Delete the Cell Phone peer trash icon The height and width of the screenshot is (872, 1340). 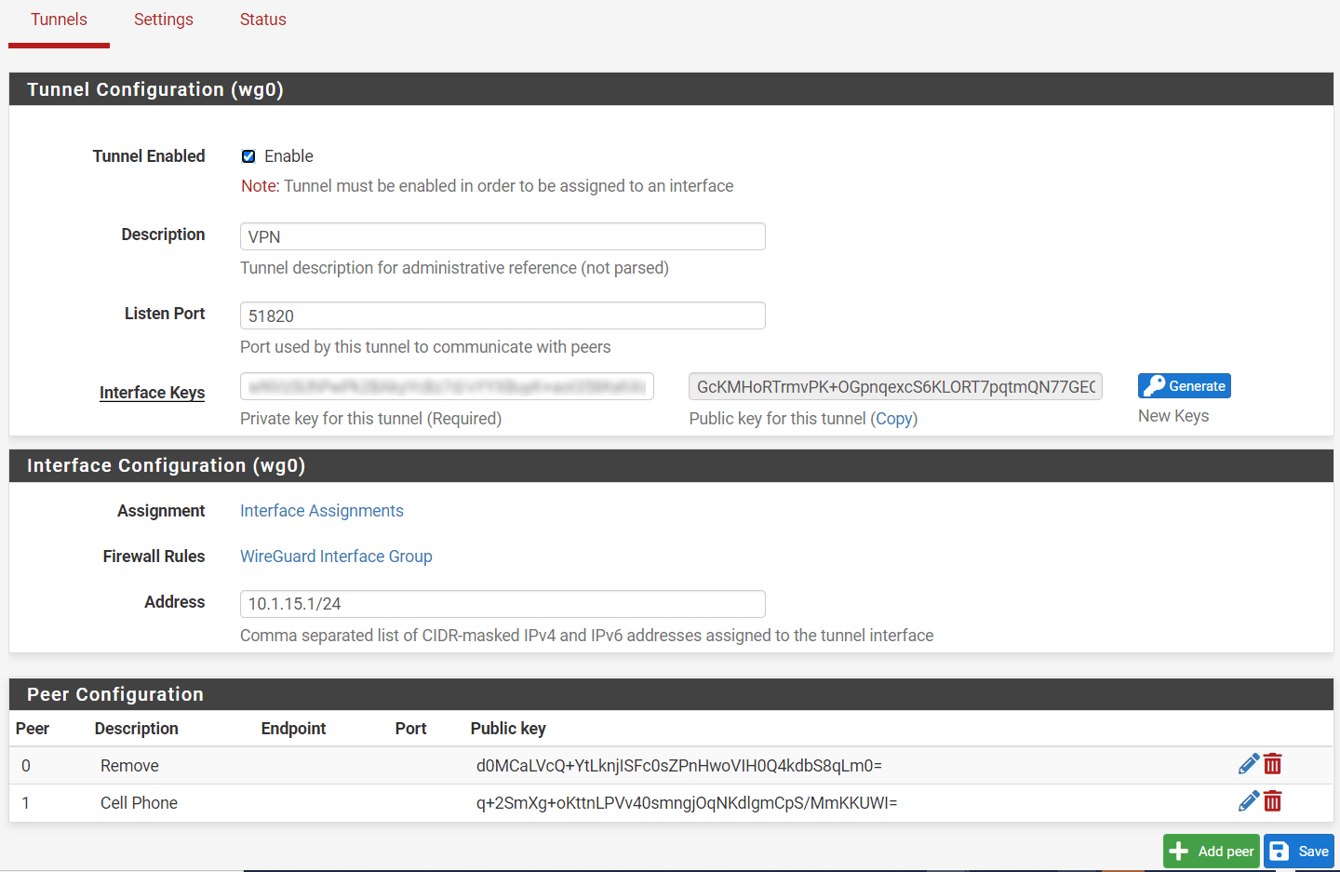coord(1273,801)
